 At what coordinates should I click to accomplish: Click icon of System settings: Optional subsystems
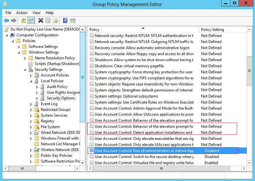pyautogui.click(x=92, y=96)
